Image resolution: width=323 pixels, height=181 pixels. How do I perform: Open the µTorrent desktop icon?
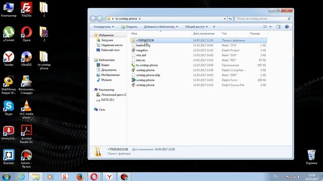pos(9,34)
